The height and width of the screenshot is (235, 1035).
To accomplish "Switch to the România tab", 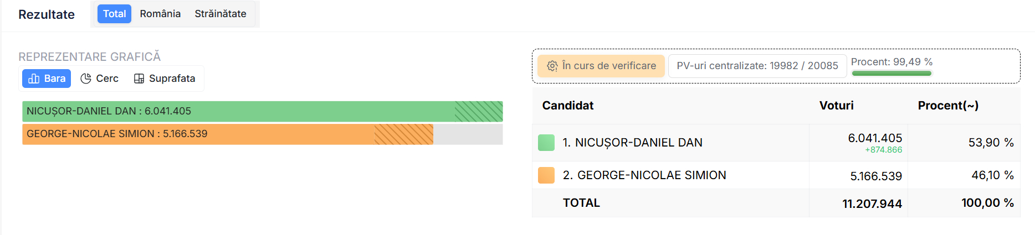I will pos(160,14).
